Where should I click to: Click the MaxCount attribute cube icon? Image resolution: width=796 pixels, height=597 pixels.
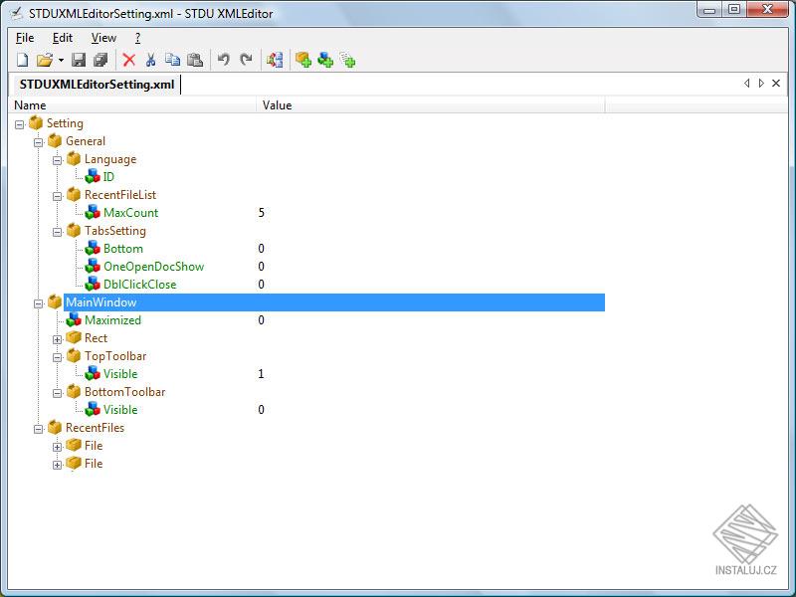93,212
